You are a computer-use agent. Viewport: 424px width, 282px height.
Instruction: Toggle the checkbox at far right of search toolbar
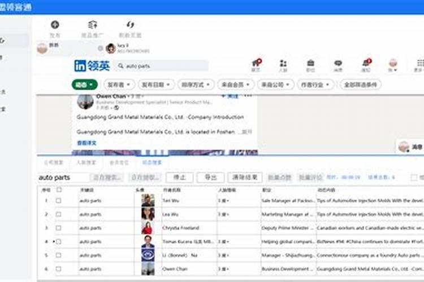tap(414, 177)
